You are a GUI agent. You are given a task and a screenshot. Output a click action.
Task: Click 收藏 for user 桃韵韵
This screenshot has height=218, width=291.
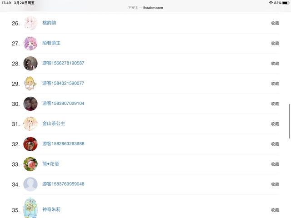click(x=275, y=23)
